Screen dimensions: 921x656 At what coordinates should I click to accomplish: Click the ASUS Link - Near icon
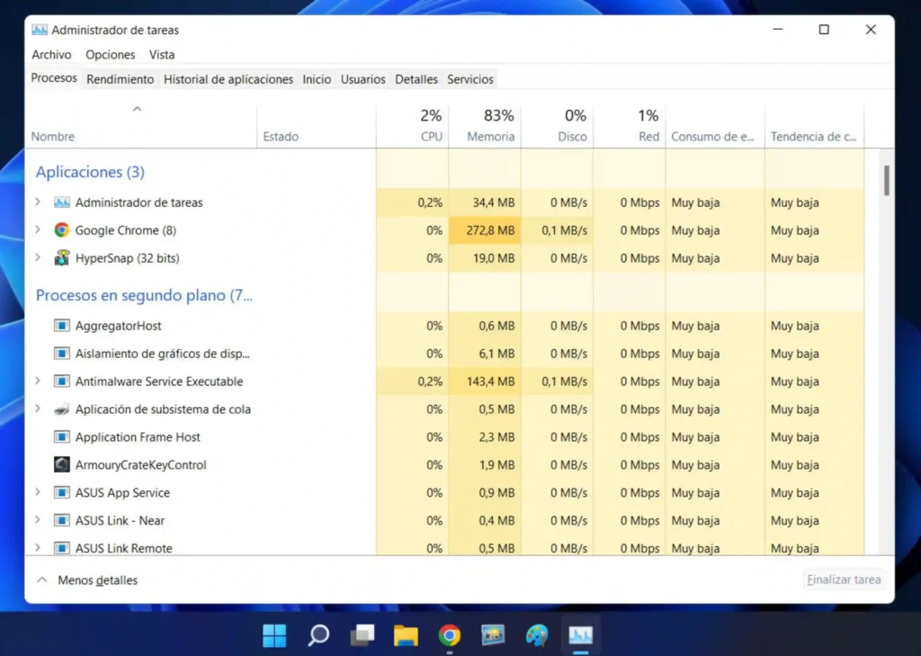[x=62, y=520]
